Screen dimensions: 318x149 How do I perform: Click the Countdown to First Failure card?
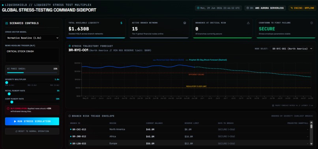(x=286, y=28)
